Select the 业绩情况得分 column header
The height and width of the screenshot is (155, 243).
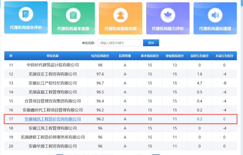pos(175,56)
